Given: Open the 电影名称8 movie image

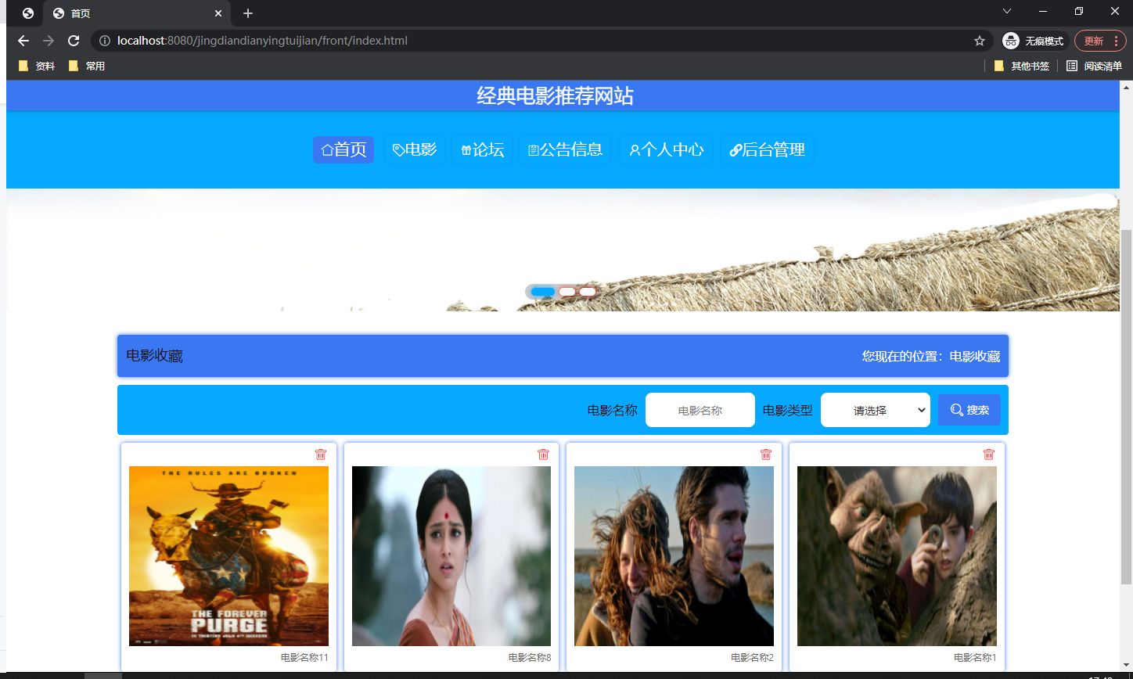Looking at the screenshot, I should point(451,556).
